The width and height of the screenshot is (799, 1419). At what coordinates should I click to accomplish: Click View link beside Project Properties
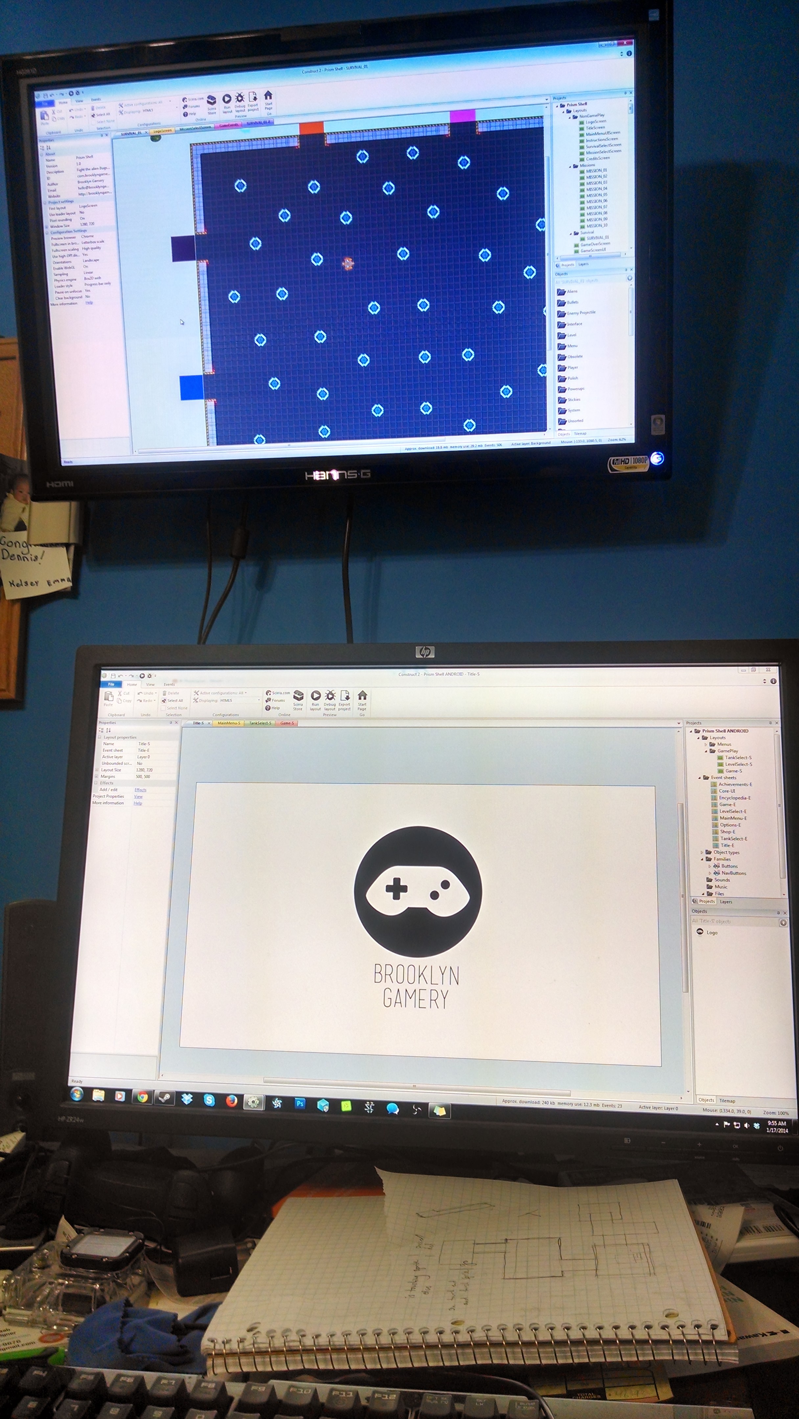138,797
